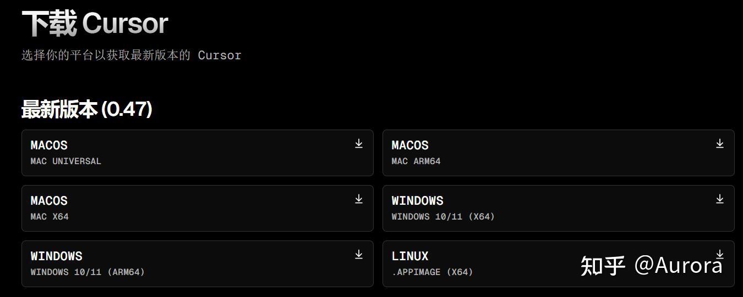Click download icon for Windows 10/11 X64
This screenshot has width=743, height=297.
(719, 199)
